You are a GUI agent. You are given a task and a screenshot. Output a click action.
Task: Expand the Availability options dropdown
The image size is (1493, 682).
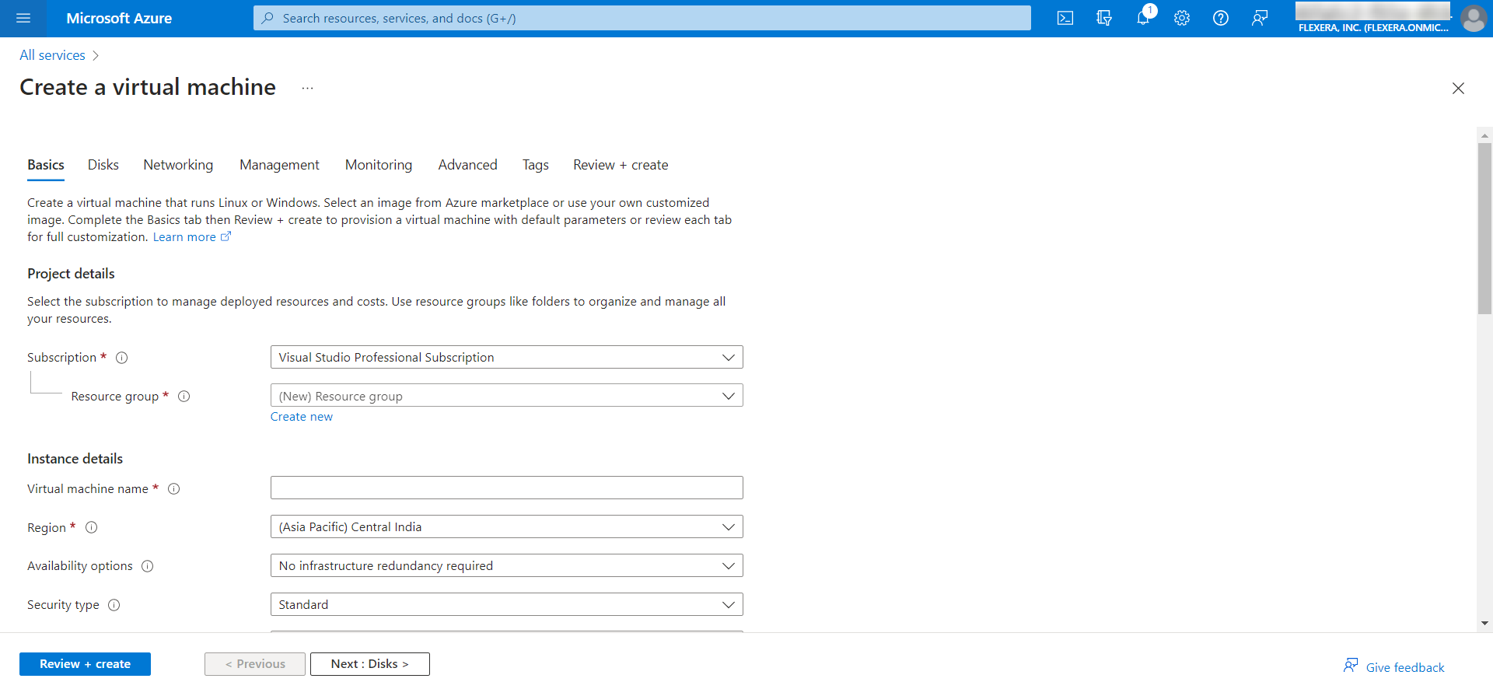[506, 565]
